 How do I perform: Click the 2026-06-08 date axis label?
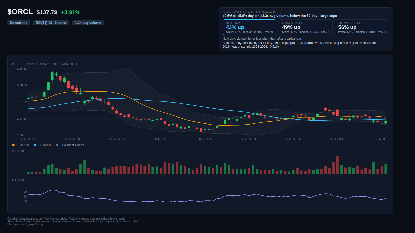[x=72, y=139]
